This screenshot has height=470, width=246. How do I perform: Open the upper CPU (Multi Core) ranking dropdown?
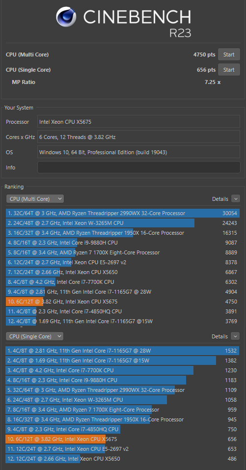coord(35,199)
